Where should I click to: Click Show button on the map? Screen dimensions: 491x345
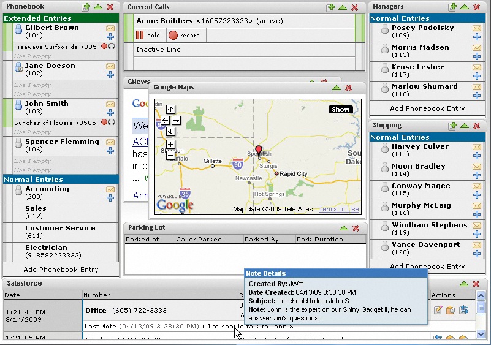point(341,109)
